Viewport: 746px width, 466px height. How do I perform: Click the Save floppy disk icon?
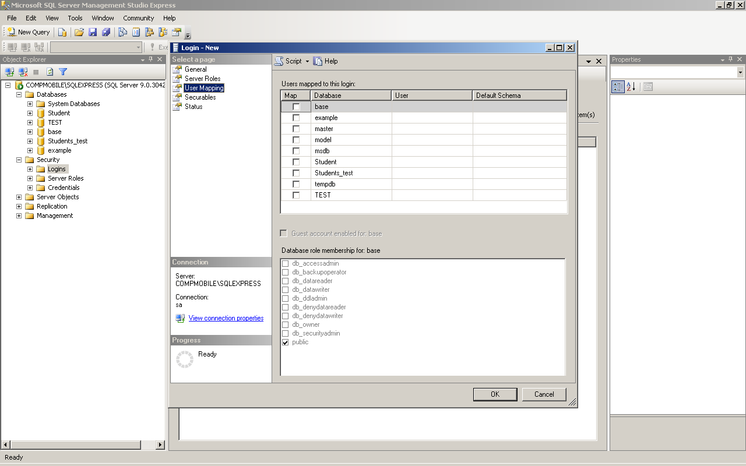[93, 32]
